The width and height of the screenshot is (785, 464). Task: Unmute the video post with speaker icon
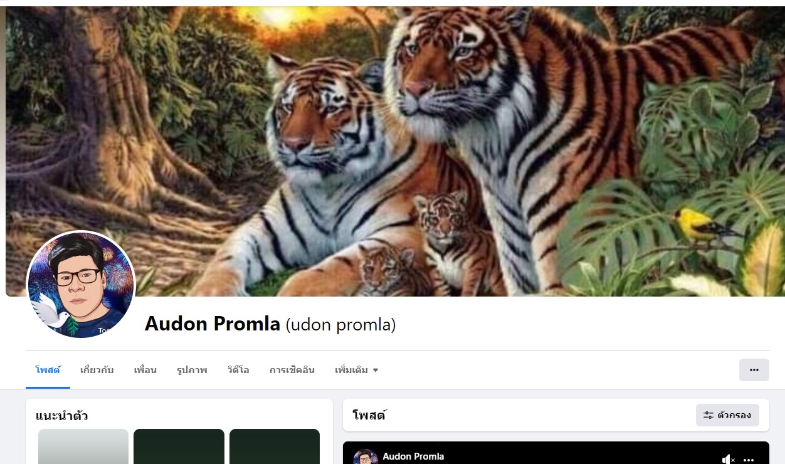728,460
